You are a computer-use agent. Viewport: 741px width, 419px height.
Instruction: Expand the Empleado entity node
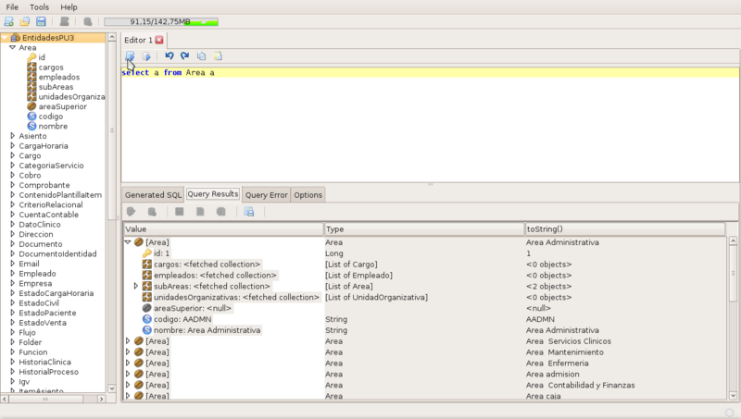click(13, 274)
